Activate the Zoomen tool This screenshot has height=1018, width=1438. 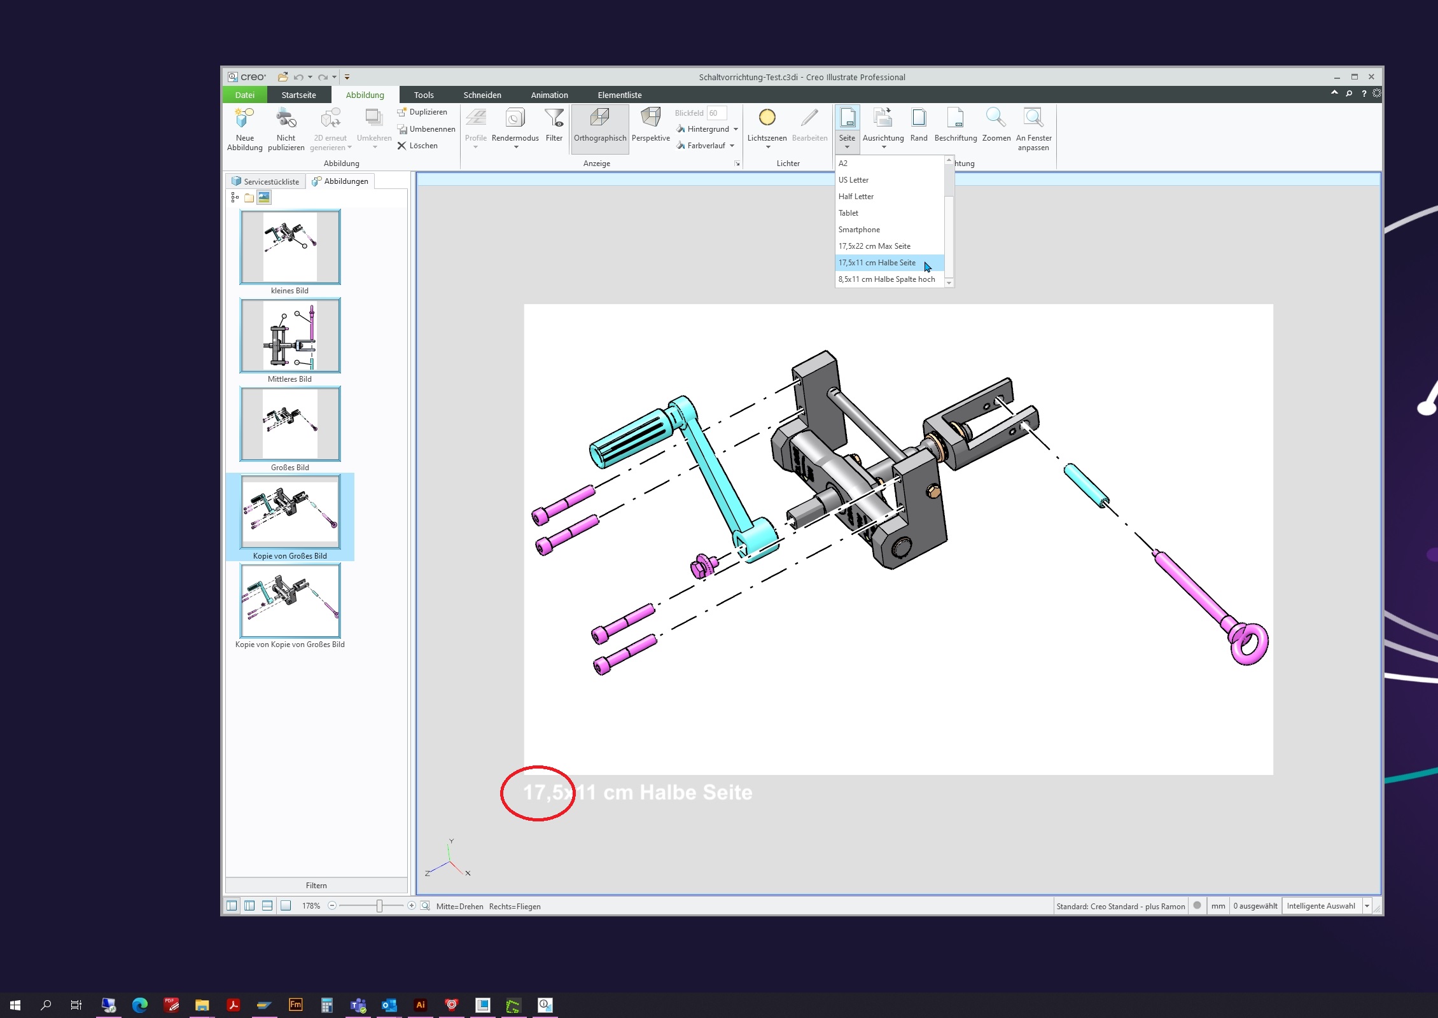[996, 124]
